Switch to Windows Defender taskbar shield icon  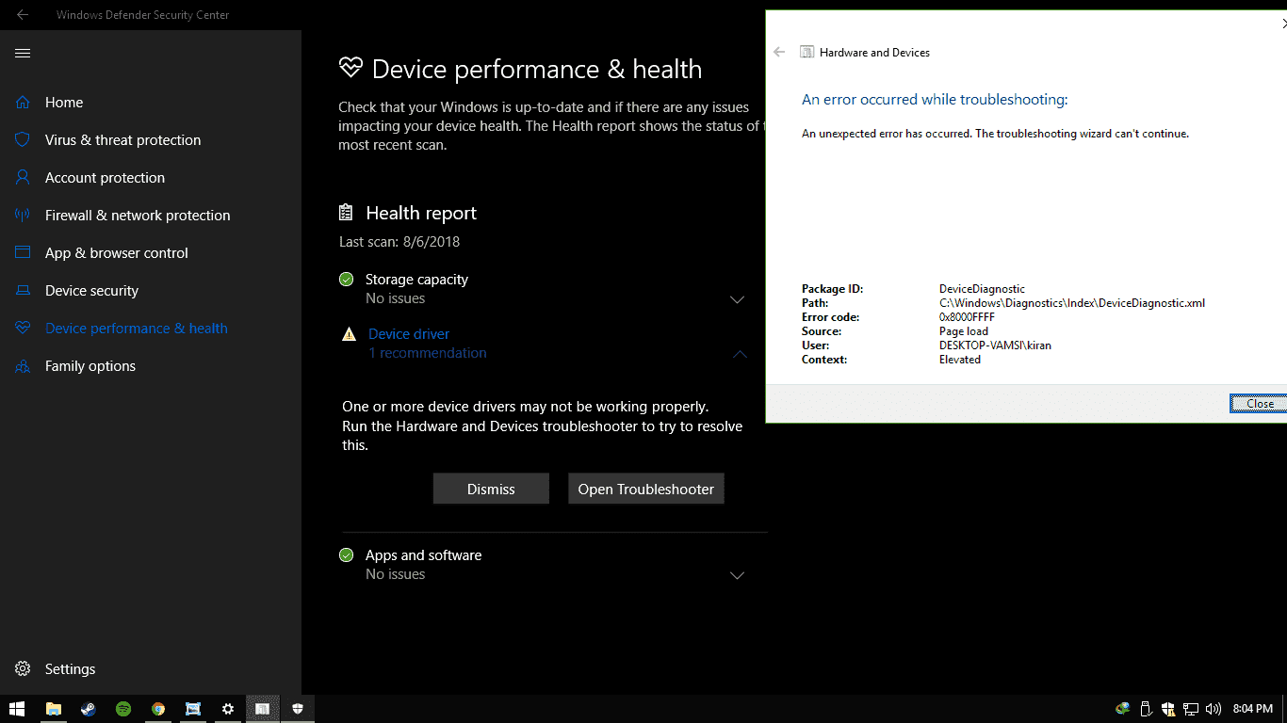tap(298, 709)
